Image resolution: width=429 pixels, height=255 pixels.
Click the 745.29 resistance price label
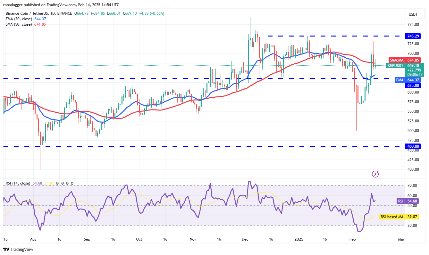414,36
